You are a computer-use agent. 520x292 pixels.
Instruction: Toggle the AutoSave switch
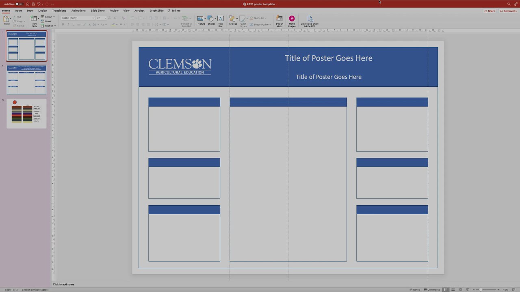(19, 4)
